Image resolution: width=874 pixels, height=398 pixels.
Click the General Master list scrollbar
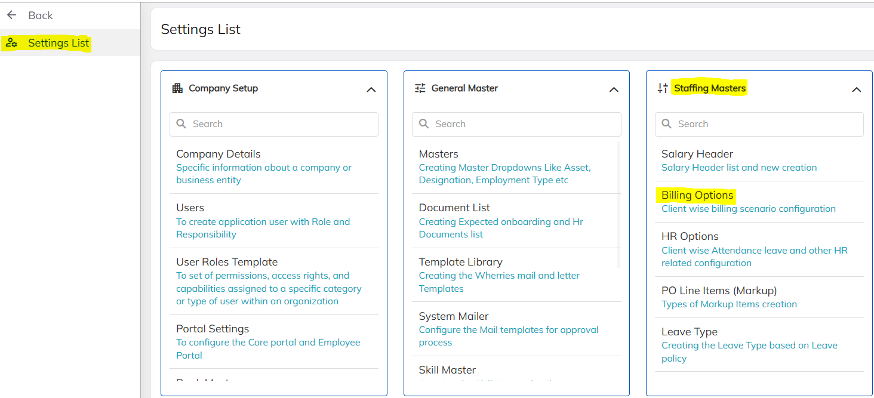[x=618, y=204]
